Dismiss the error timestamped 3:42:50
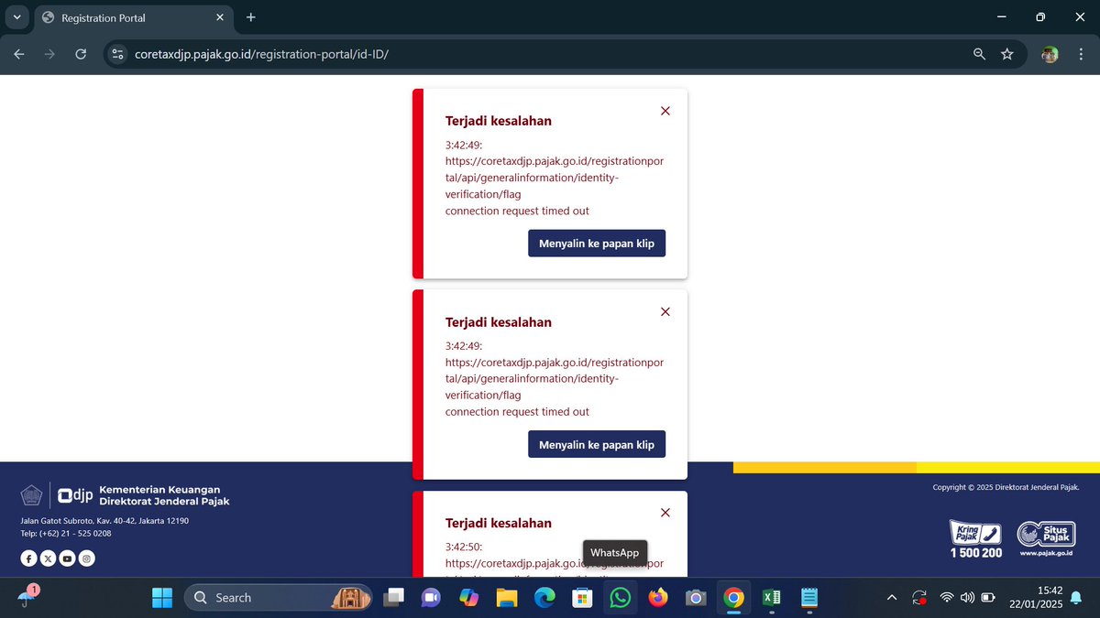The width and height of the screenshot is (1100, 618). [665, 513]
